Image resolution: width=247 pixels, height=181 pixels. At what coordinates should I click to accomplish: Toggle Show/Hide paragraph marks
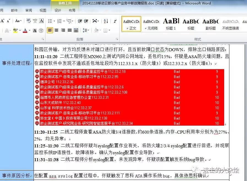[115, 21]
